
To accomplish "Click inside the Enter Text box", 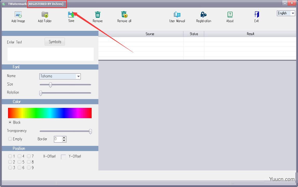I will 51,54.
